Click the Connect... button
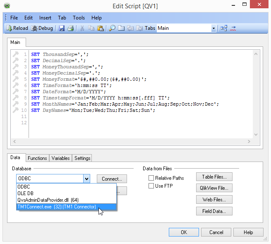Image resolution: width=271 pixels, height=244 pixels. 112,179
